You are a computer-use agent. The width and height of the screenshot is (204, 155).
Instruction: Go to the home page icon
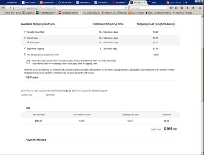193,8
